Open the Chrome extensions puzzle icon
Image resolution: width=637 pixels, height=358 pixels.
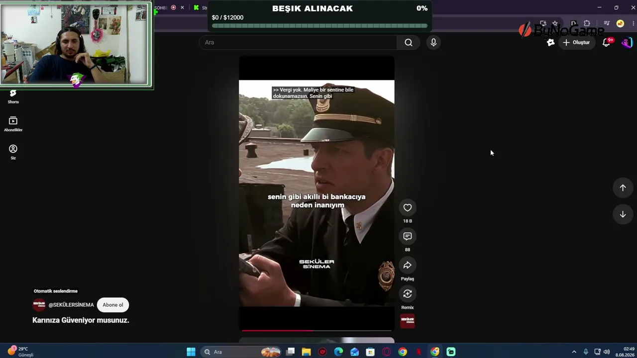(x=587, y=23)
